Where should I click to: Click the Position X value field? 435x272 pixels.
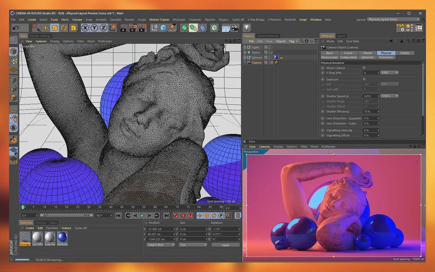[x=161, y=229]
